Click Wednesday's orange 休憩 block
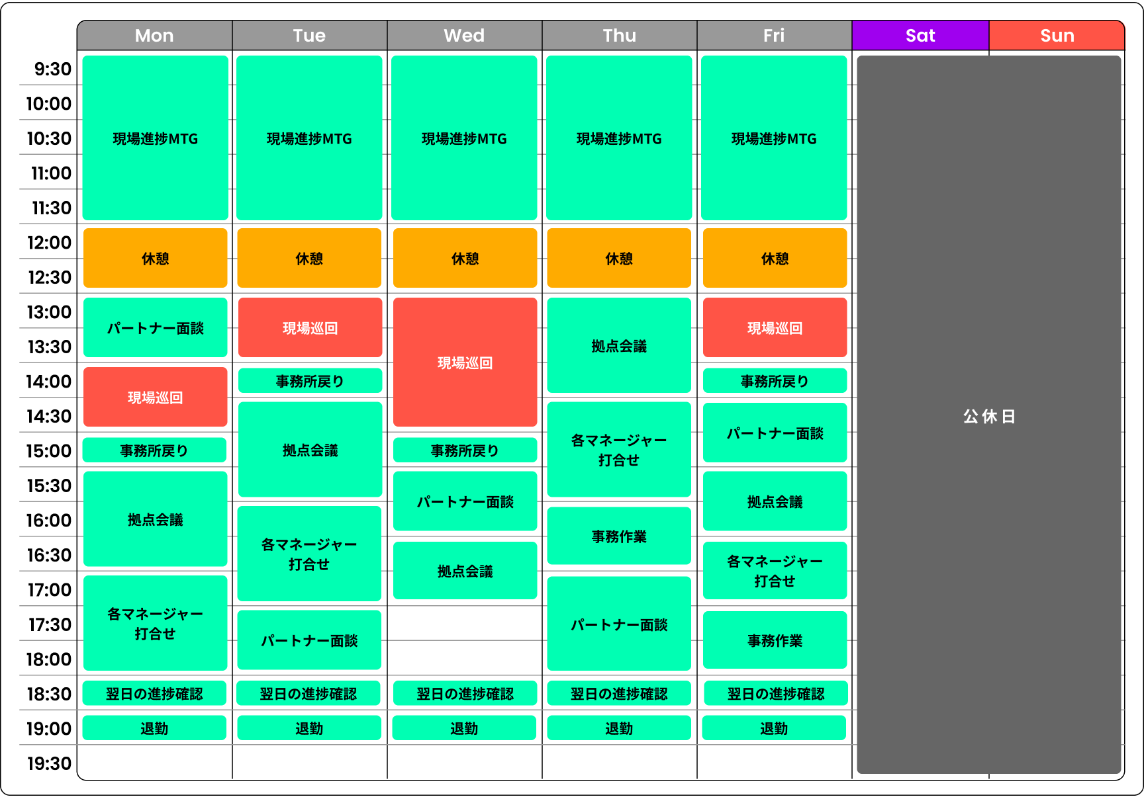The image size is (1144, 801). click(x=465, y=258)
